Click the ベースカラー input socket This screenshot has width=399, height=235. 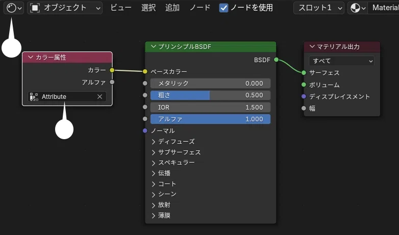coord(145,71)
